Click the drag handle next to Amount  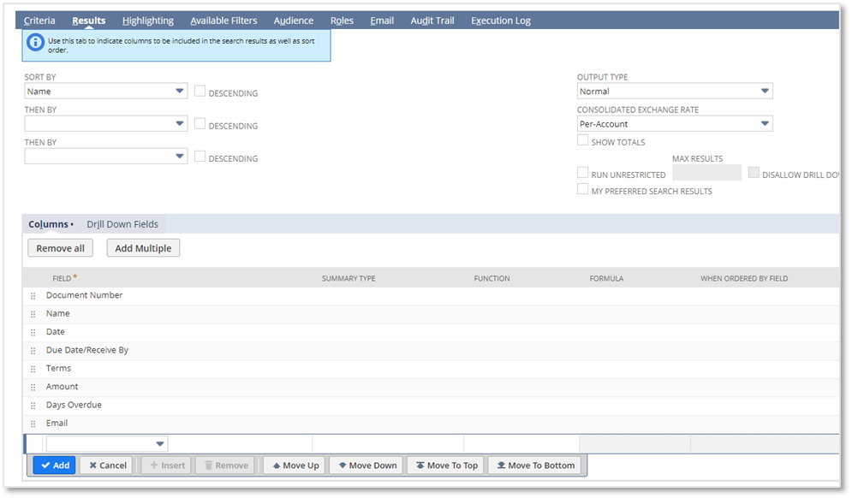pos(33,386)
